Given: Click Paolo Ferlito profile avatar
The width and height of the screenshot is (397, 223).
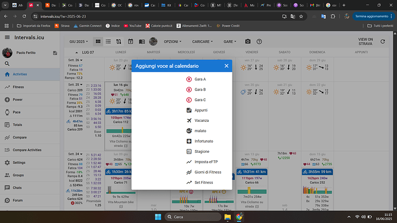Looking at the screenshot, I should (7, 53).
